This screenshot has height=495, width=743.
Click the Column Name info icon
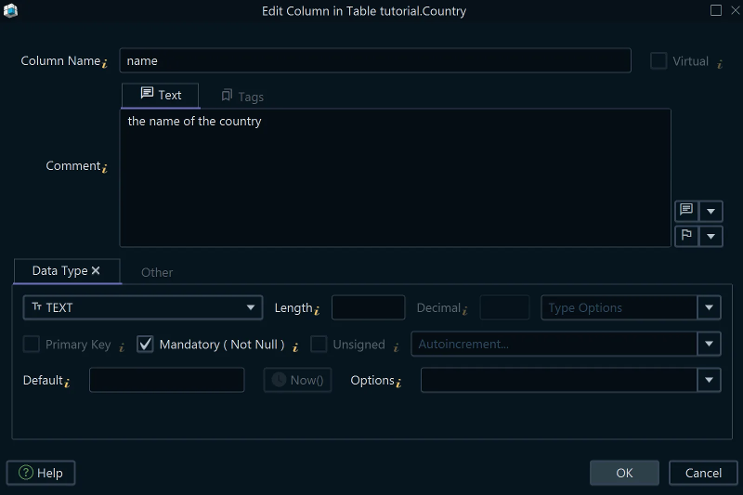(105, 63)
